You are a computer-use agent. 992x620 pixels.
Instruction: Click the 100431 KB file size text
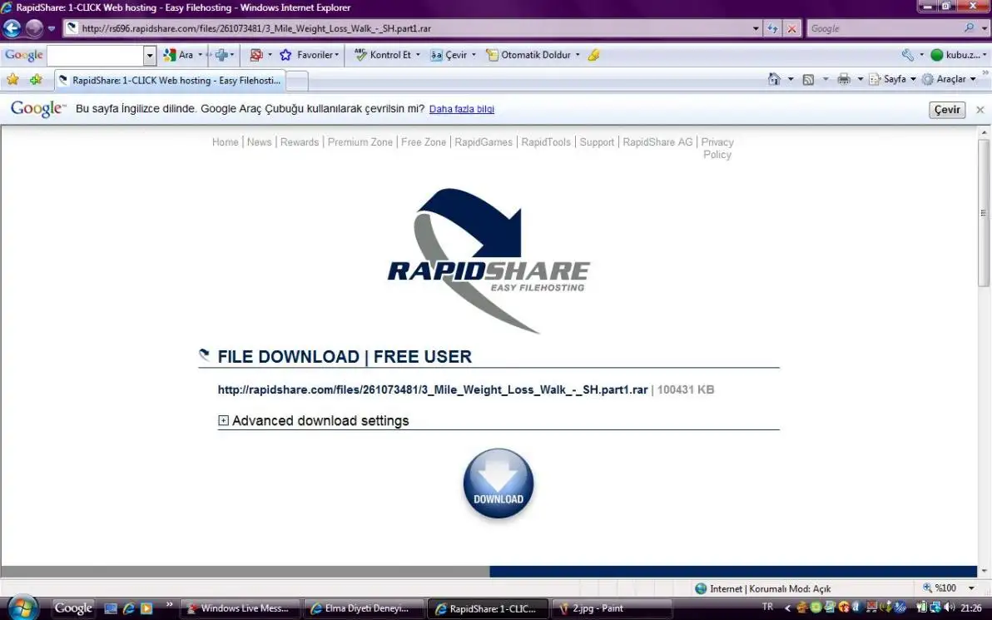click(686, 389)
